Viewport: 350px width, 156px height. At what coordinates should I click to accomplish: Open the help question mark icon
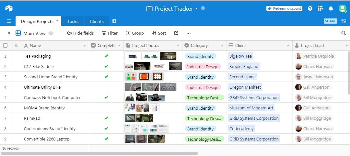tap(310, 8)
